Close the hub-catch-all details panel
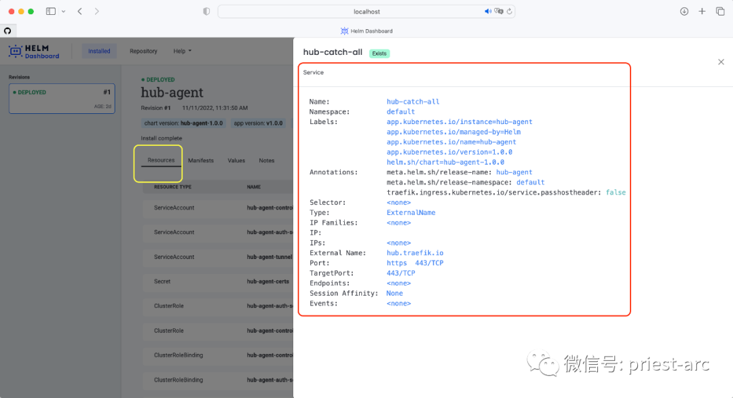This screenshot has width=733, height=398. [x=721, y=62]
